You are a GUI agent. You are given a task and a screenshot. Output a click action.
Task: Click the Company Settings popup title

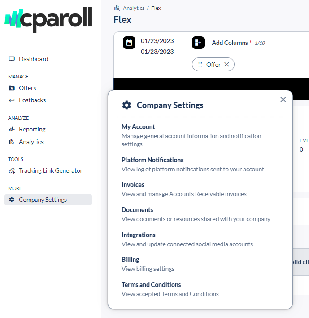point(170,105)
